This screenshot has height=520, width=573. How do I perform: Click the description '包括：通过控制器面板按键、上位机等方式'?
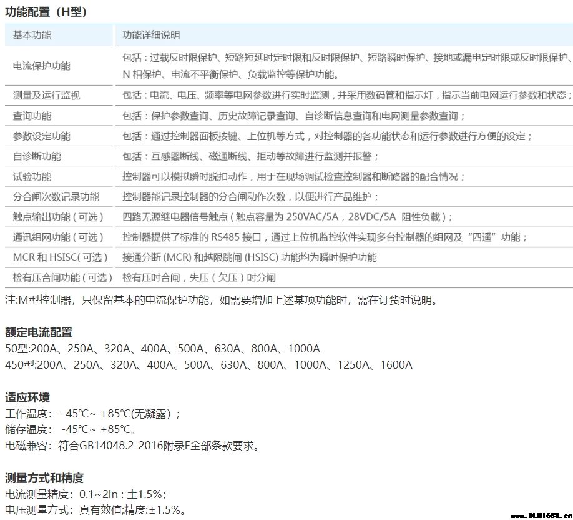click(328, 136)
